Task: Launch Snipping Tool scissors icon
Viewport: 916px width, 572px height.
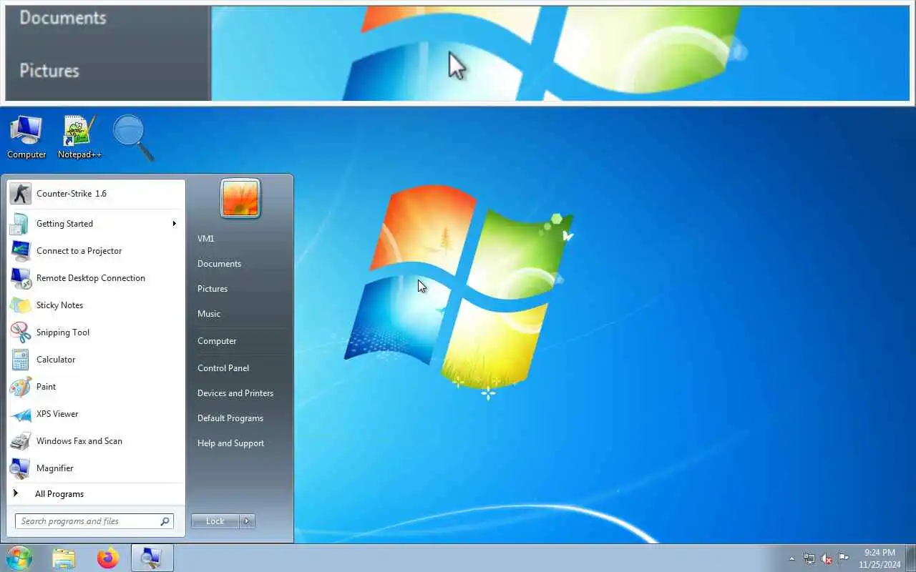Action: click(20, 332)
